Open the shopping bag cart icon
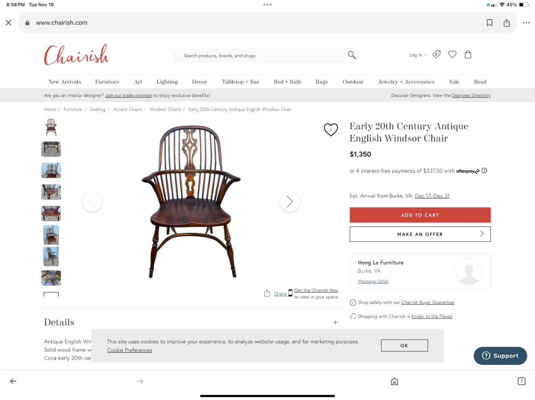 (x=468, y=54)
